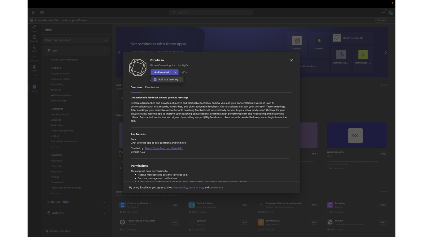This screenshot has width=423, height=237.
Task: Click Add for Spiky.ai
Action: coord(244,222)
